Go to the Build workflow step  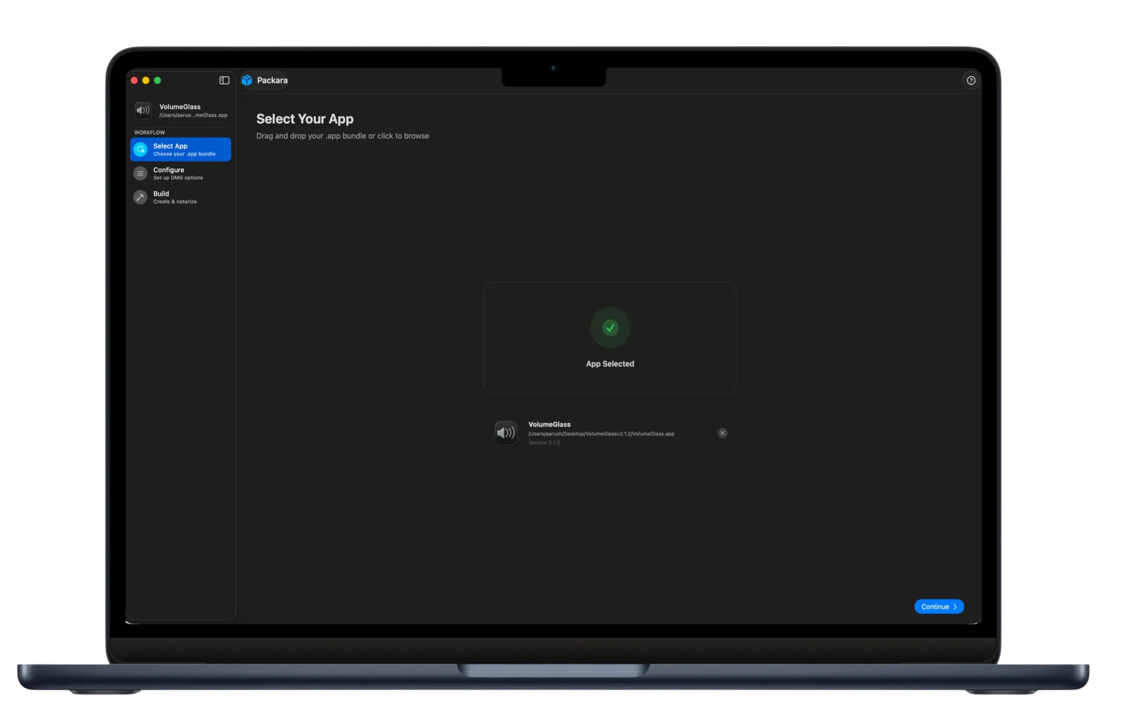coord(180,197)
